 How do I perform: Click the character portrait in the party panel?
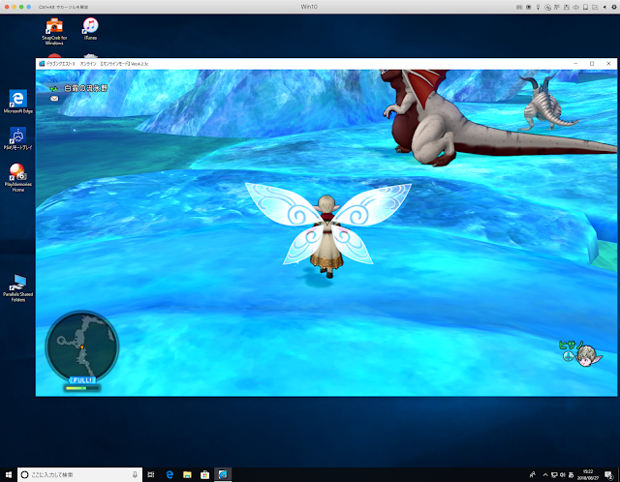click(588, 356)
